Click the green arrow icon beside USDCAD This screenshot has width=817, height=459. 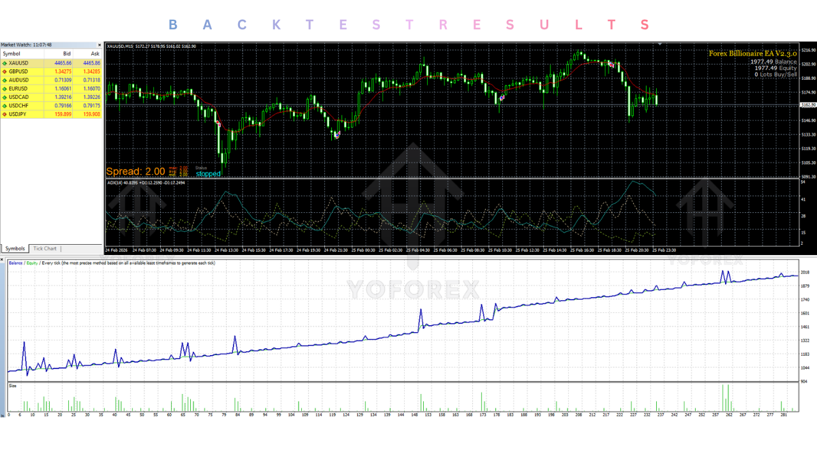click(x=5, y=97)
